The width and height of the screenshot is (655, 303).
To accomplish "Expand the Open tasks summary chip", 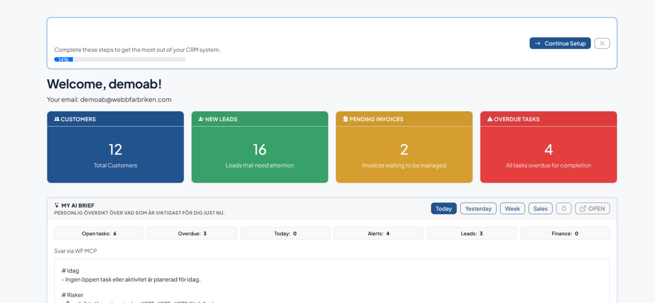I will tap(99, 233).
